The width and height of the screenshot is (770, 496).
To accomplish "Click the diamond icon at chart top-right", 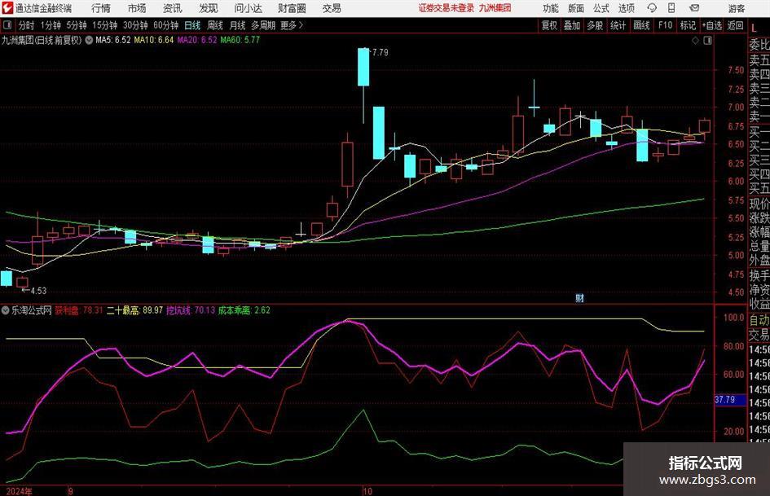I will (695, 41).
